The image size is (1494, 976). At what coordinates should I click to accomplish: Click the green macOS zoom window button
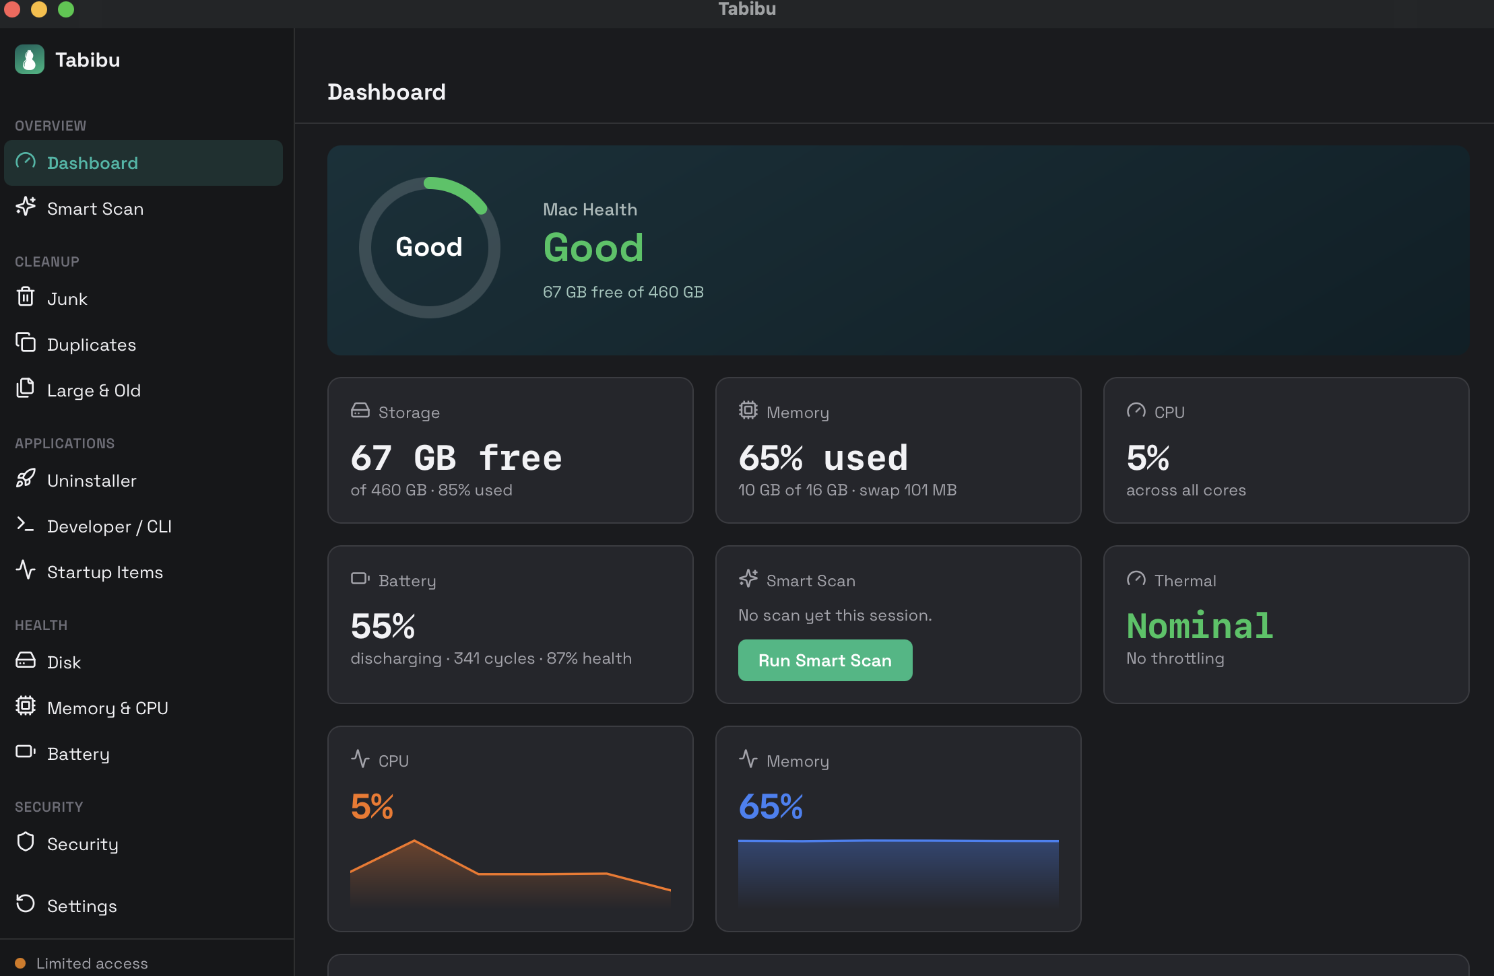click(66, 9)
